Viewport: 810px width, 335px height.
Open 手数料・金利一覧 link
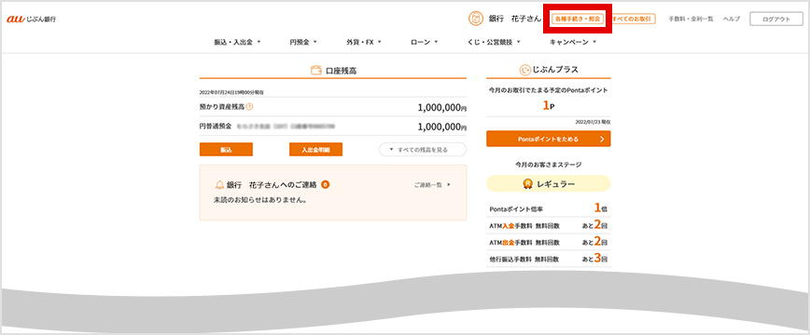coord(691,19)
